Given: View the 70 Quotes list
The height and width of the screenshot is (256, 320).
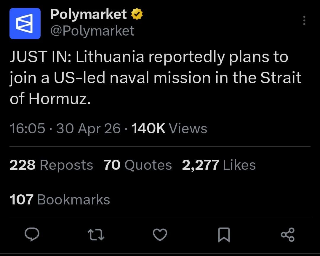Looking at the screenshot, I should point(138,165).
